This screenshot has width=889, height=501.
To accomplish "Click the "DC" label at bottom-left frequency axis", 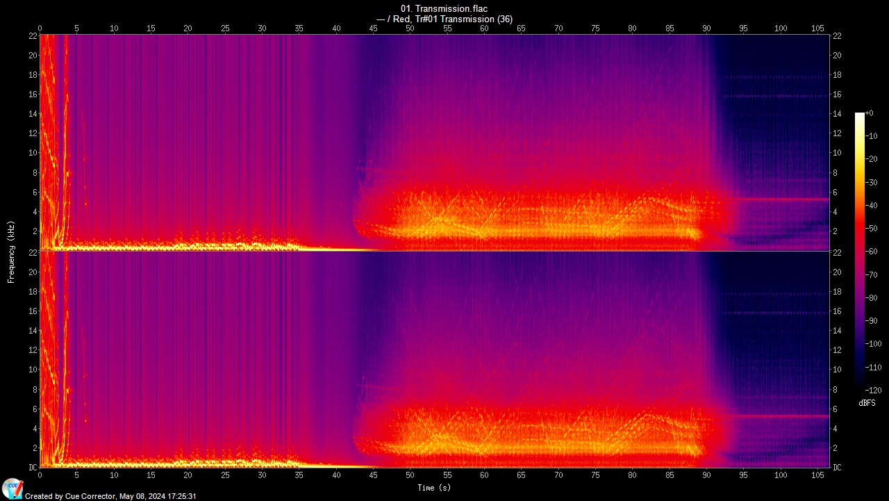I will 33,468.
